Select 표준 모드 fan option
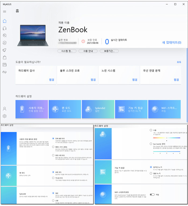Screen dimensions: 188x206 coord(53,172)
